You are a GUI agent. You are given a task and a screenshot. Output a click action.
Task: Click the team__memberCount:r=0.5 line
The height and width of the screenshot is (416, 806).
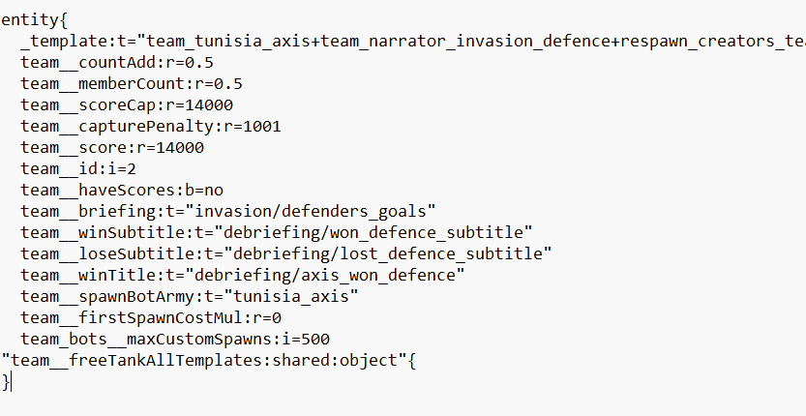click(132, 83)
